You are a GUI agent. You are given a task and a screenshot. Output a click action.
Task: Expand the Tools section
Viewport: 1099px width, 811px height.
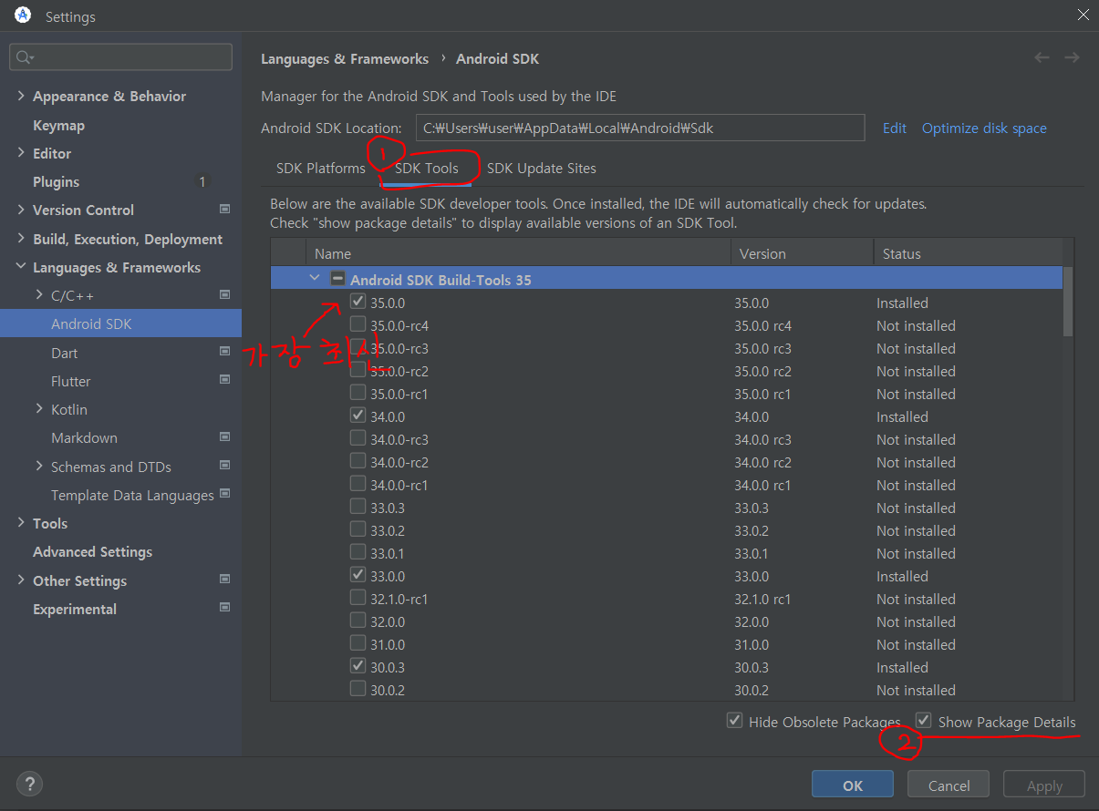point(21,523)
